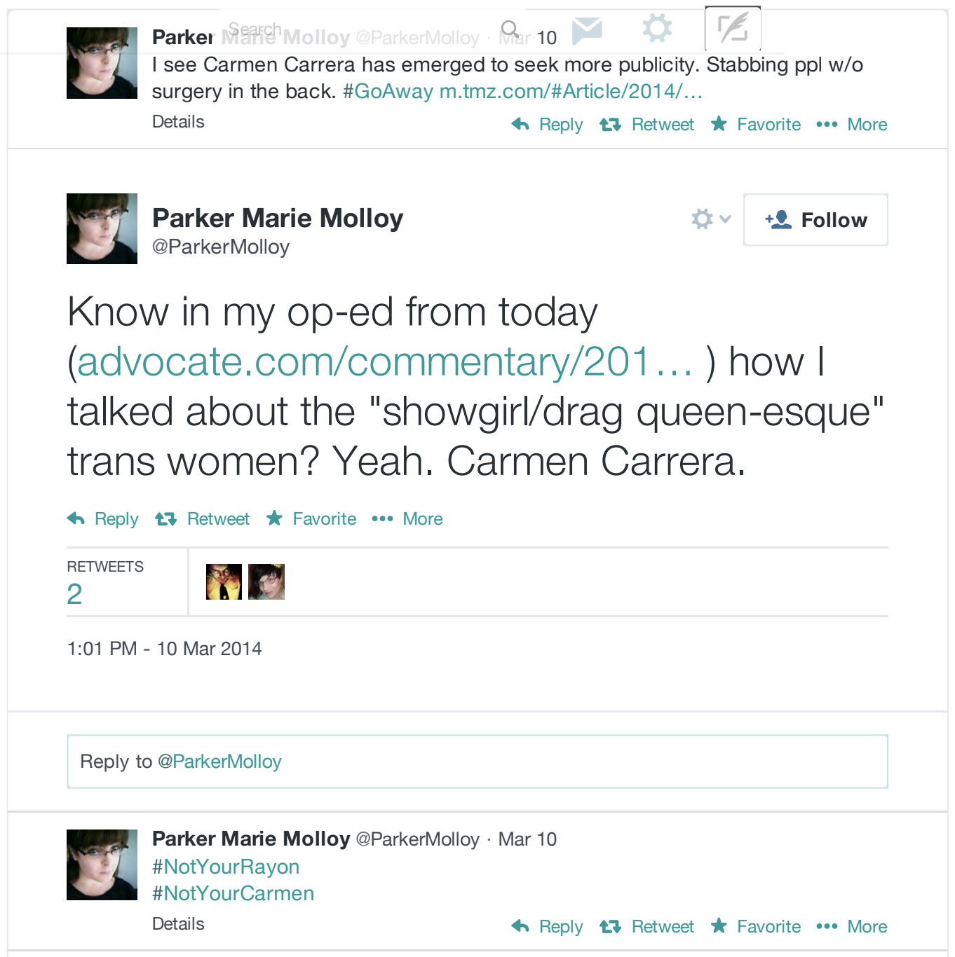View the first retweeter's avatar
This screenshot has height=957, width=955.
click(224, 581)
